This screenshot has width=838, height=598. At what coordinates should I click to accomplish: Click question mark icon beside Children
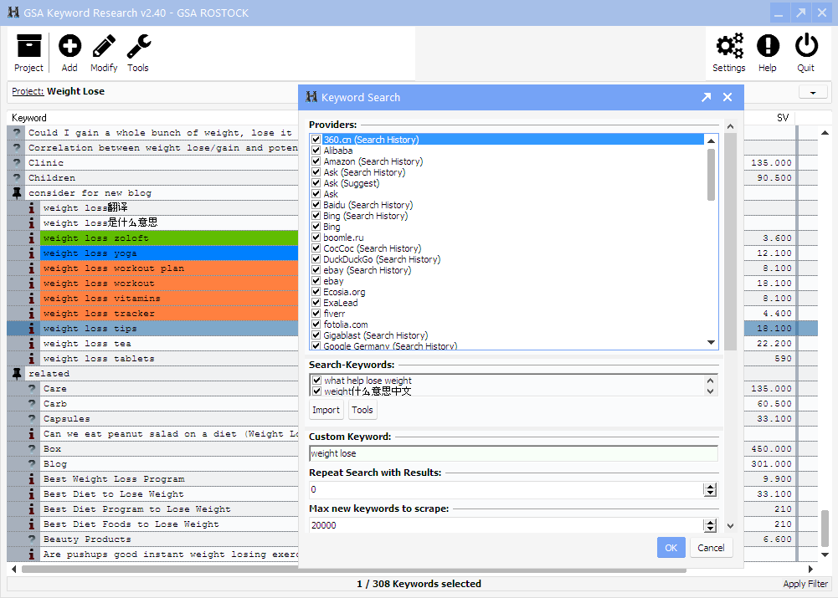[17, 178]
